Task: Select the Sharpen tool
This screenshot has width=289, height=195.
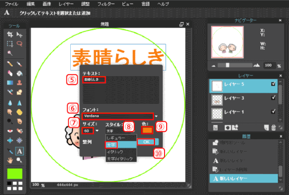Action: 19,103
